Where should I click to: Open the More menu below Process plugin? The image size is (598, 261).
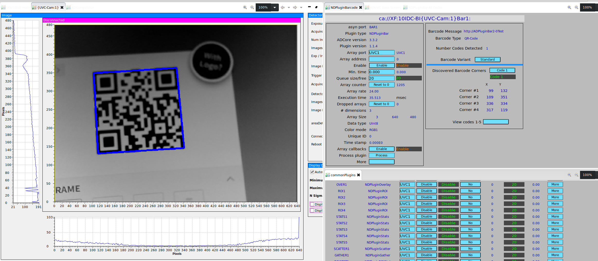[x=382, y=162]
